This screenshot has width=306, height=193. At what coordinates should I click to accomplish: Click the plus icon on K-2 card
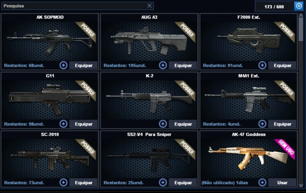(x=163, y=124)
